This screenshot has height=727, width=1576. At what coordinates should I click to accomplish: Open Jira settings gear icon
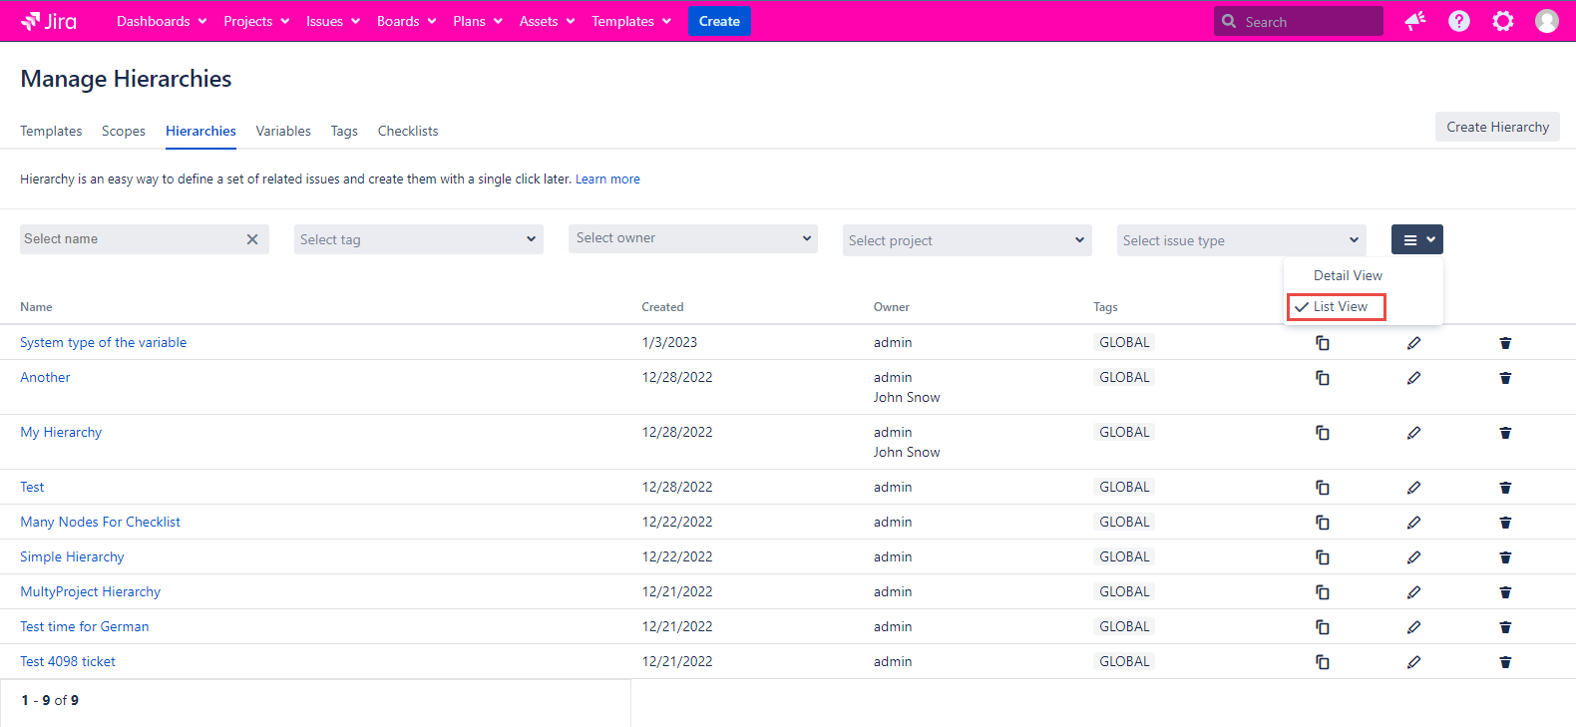click(x=1502, y=21)
